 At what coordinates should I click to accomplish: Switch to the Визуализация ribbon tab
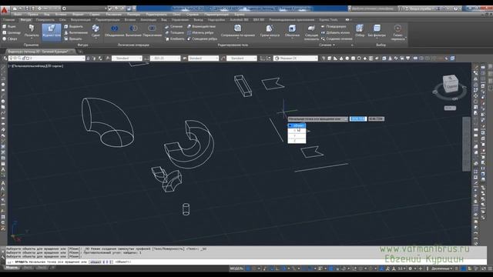pos(81,20)
